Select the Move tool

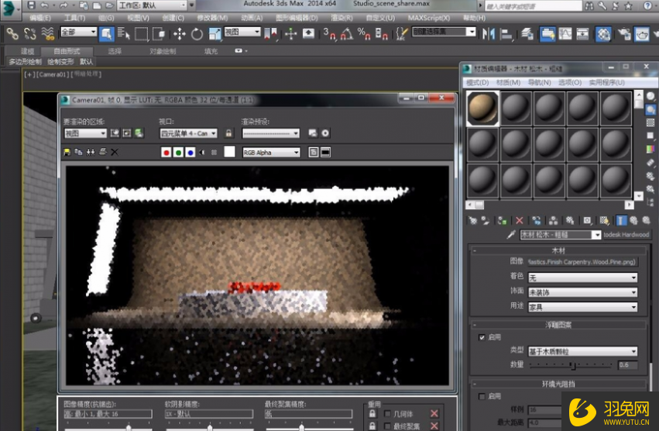click(180, 33)
